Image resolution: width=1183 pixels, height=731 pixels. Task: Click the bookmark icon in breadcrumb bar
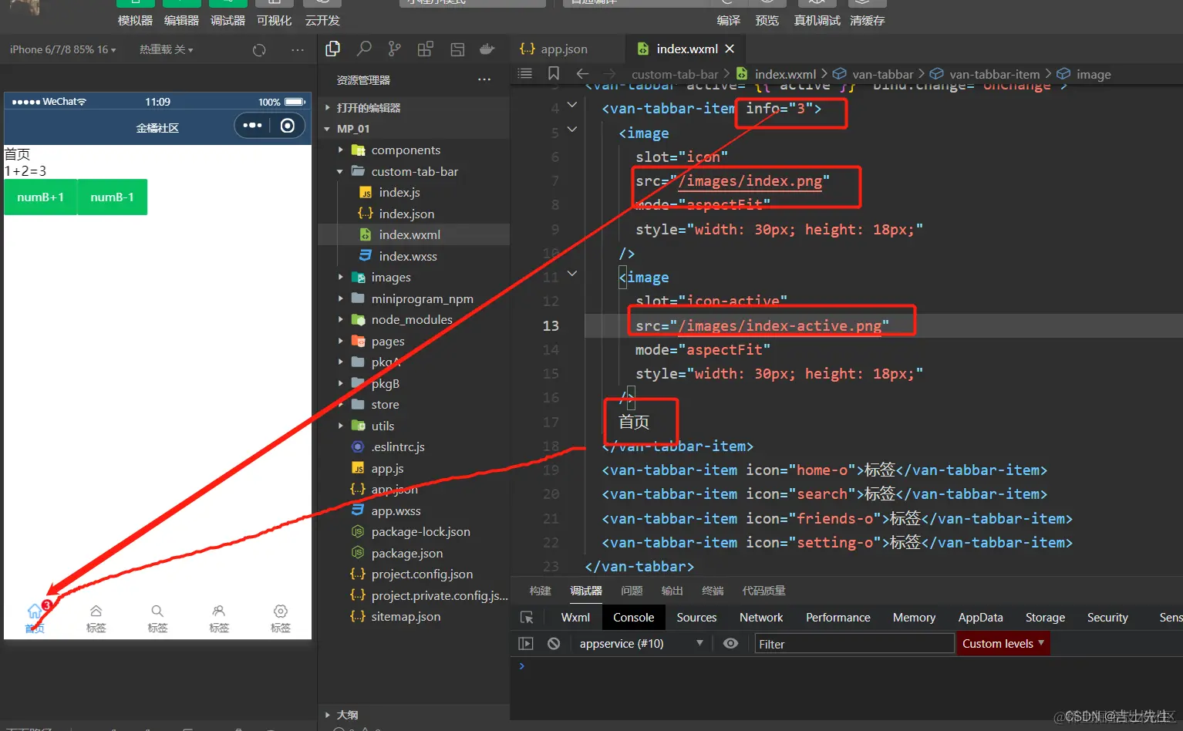coord(554,73)
